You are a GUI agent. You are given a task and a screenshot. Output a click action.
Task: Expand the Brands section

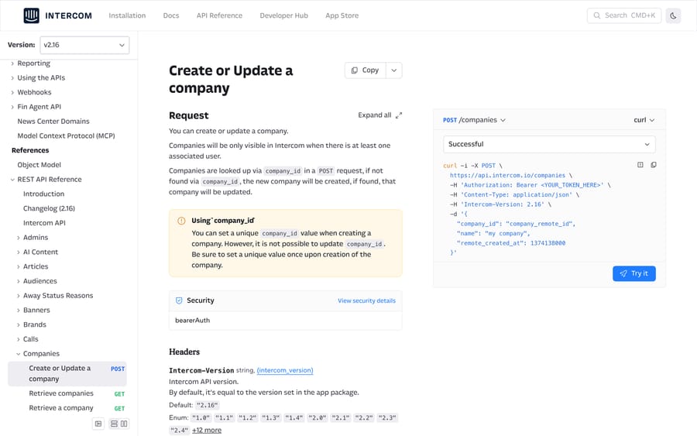click(x=19, y=325)
